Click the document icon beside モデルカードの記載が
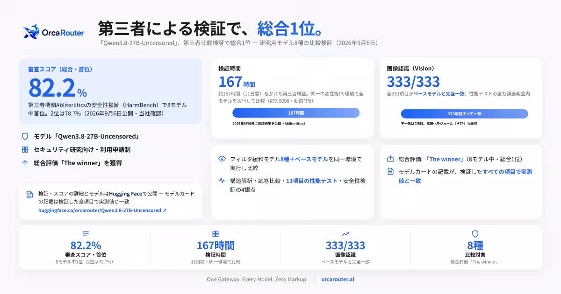Viewport: 561px width, 294px height. click(391, 172)
